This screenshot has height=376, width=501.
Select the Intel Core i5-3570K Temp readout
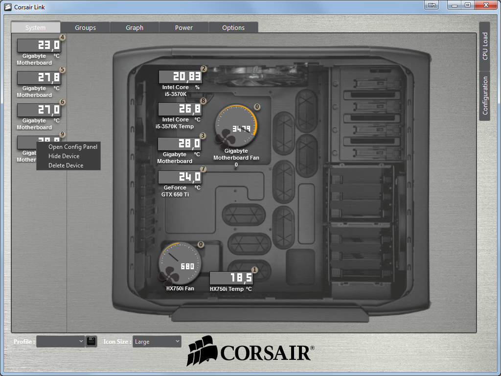180,109
